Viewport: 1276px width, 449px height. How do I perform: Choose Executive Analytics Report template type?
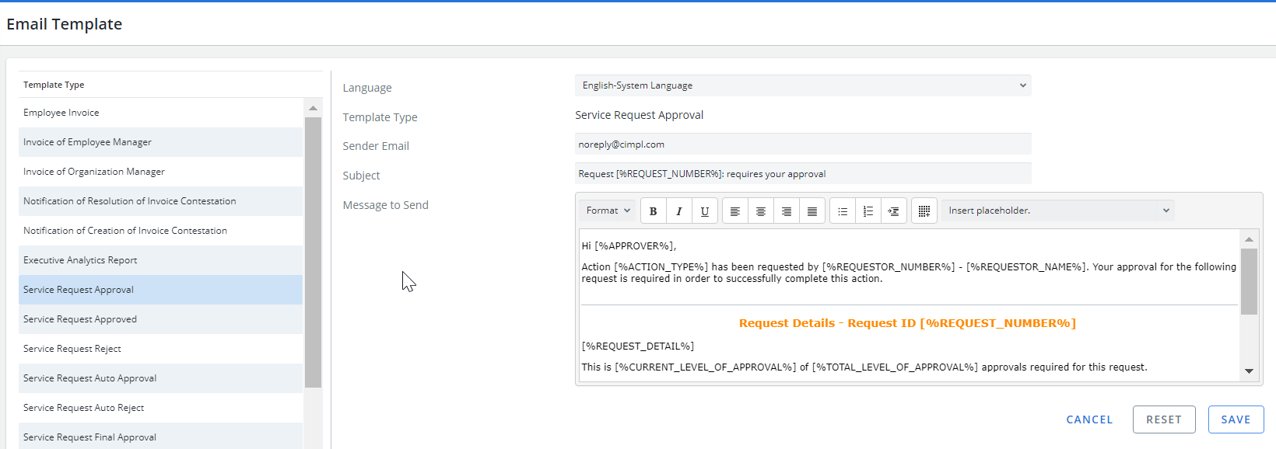(x=160, y=260)
